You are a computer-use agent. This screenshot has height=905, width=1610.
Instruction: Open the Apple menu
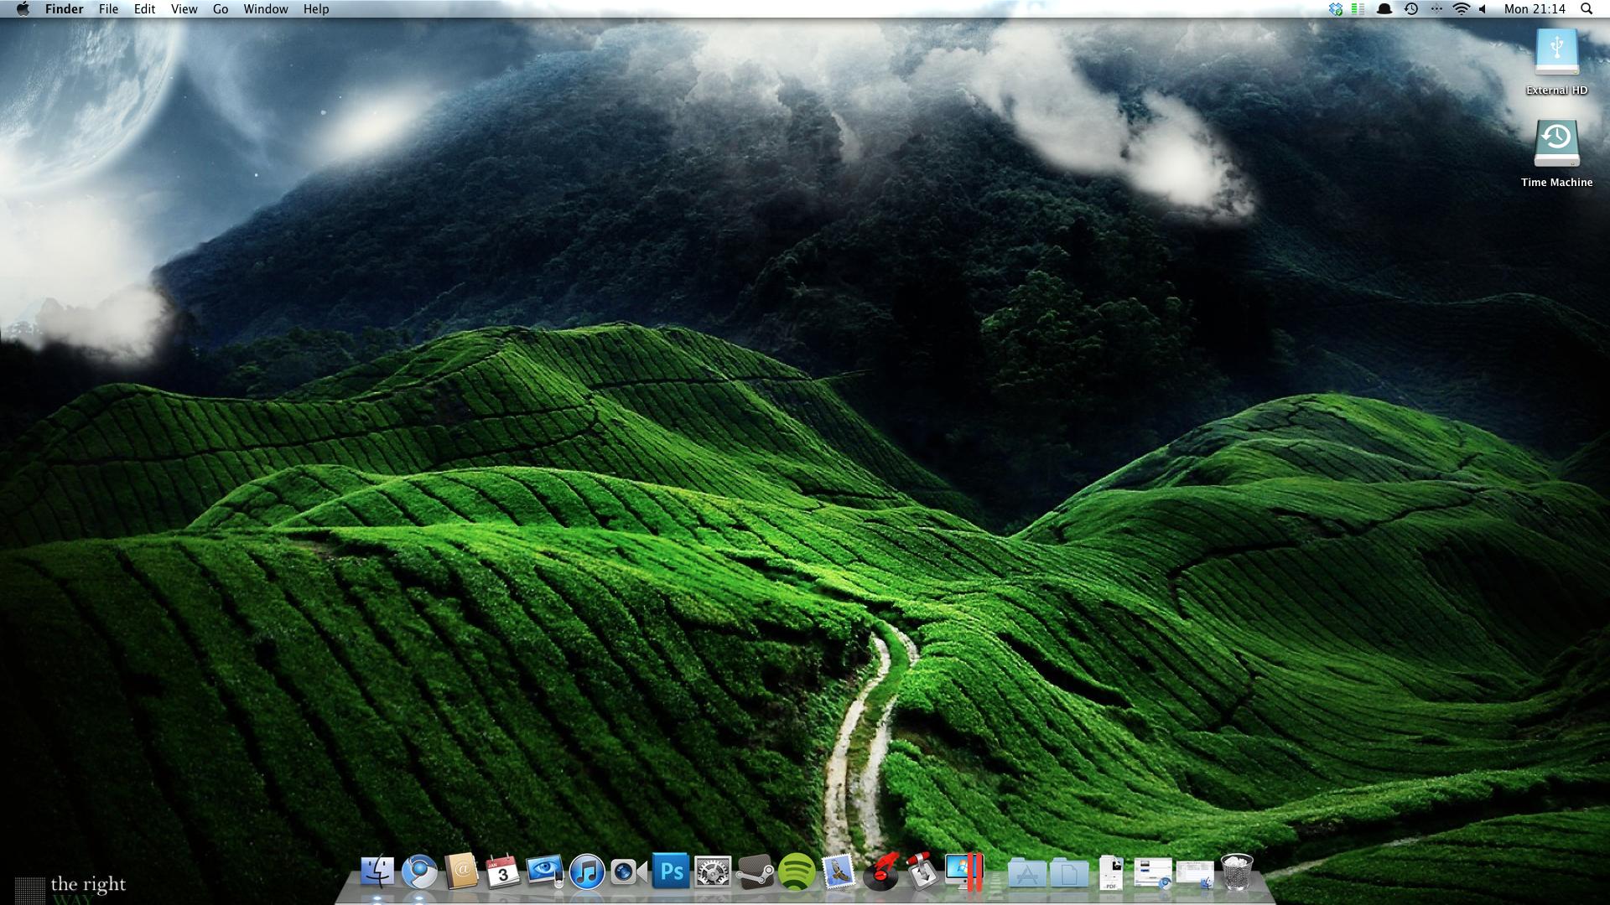23,9
